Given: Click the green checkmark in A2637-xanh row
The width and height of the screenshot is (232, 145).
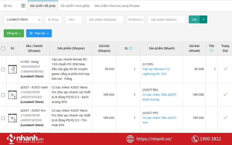Looking at the screenshot, I should tap(225, 94).
